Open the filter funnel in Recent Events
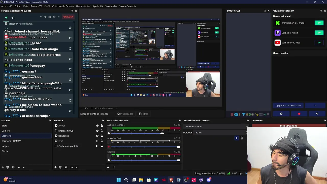This screenshot has width=327, height=184. (x=45, y=17)
